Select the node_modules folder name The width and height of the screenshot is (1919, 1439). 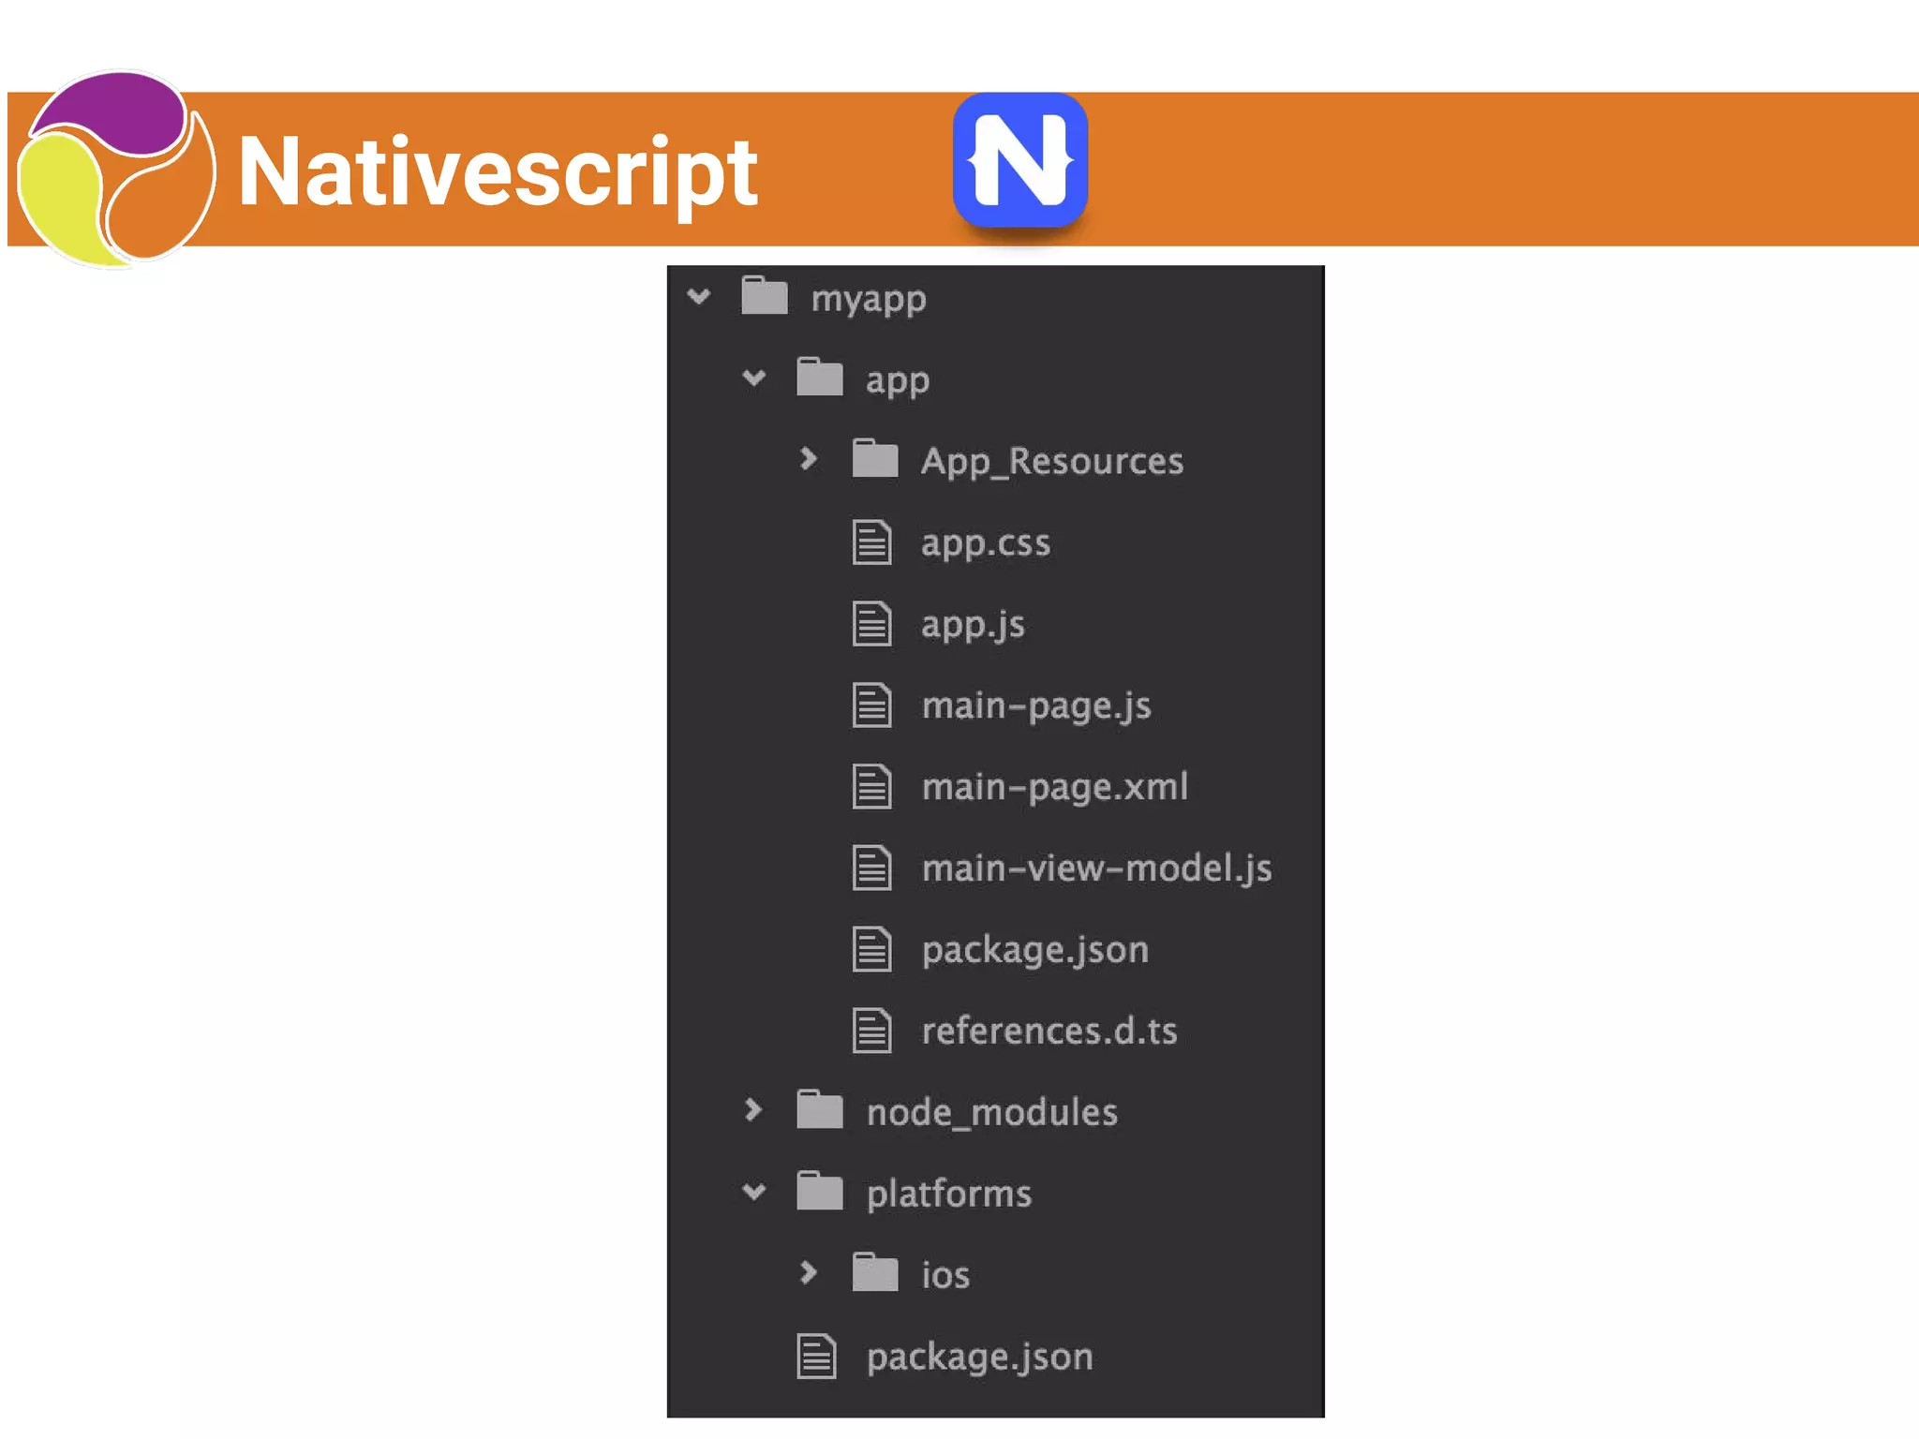coord(992,1112)
